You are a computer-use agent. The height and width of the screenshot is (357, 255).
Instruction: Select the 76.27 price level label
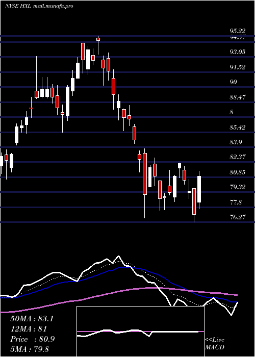(x=238, y=217)
